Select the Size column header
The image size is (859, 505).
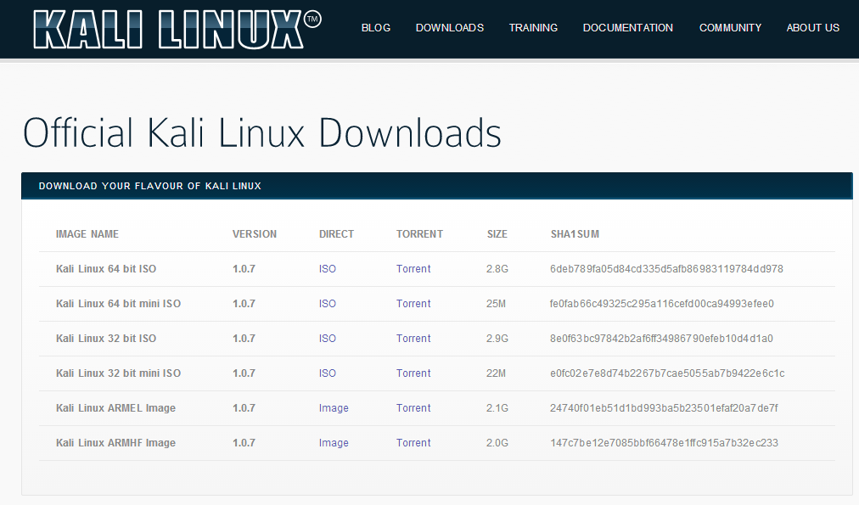[497, 234]
